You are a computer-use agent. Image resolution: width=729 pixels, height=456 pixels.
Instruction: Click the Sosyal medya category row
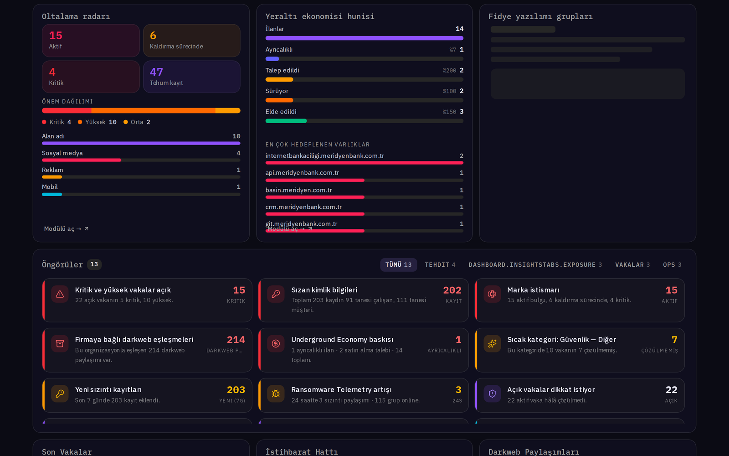point(141,155)
